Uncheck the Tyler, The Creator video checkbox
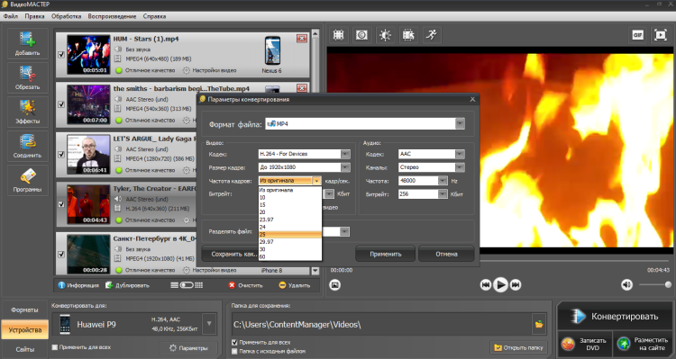 (x=61, y=204)
